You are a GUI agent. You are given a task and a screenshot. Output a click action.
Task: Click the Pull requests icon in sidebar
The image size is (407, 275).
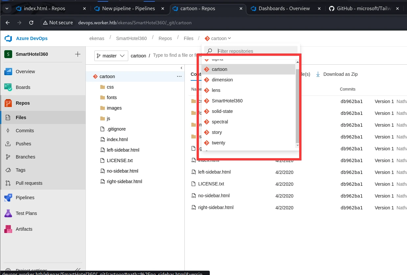pos(8,183)
